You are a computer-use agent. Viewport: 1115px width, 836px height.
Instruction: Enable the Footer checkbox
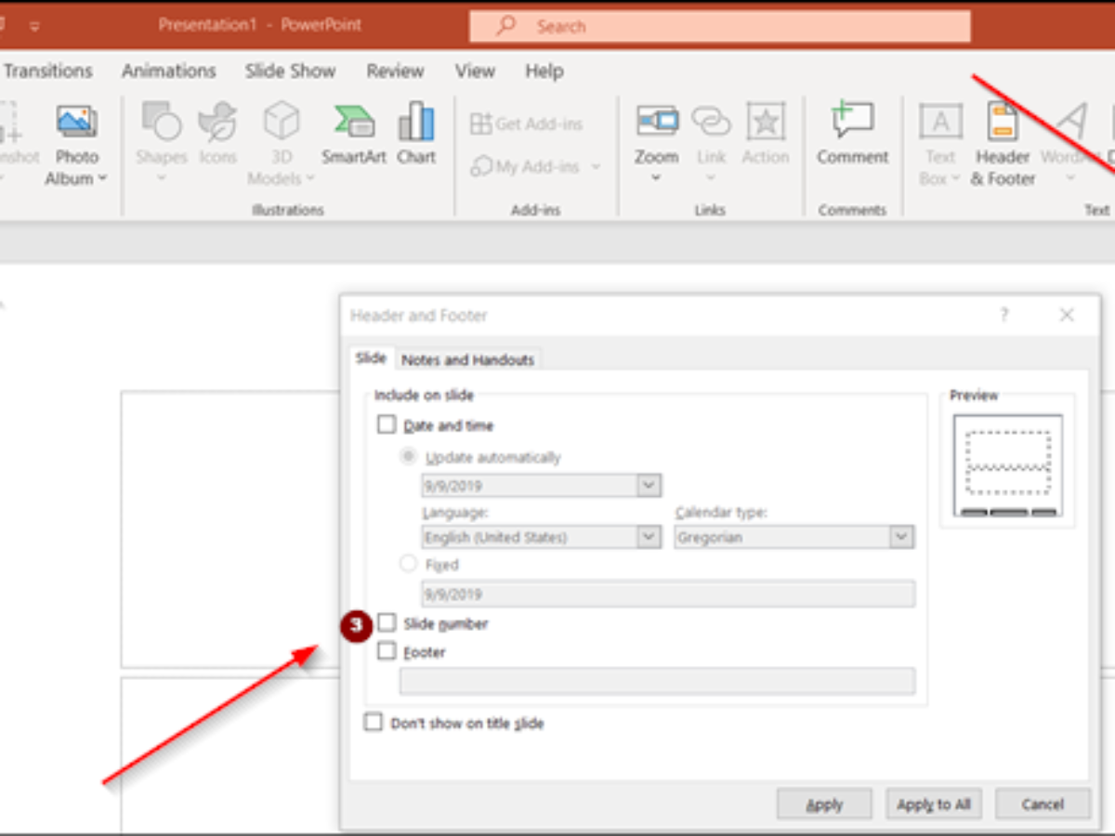(x=387, y=652)
